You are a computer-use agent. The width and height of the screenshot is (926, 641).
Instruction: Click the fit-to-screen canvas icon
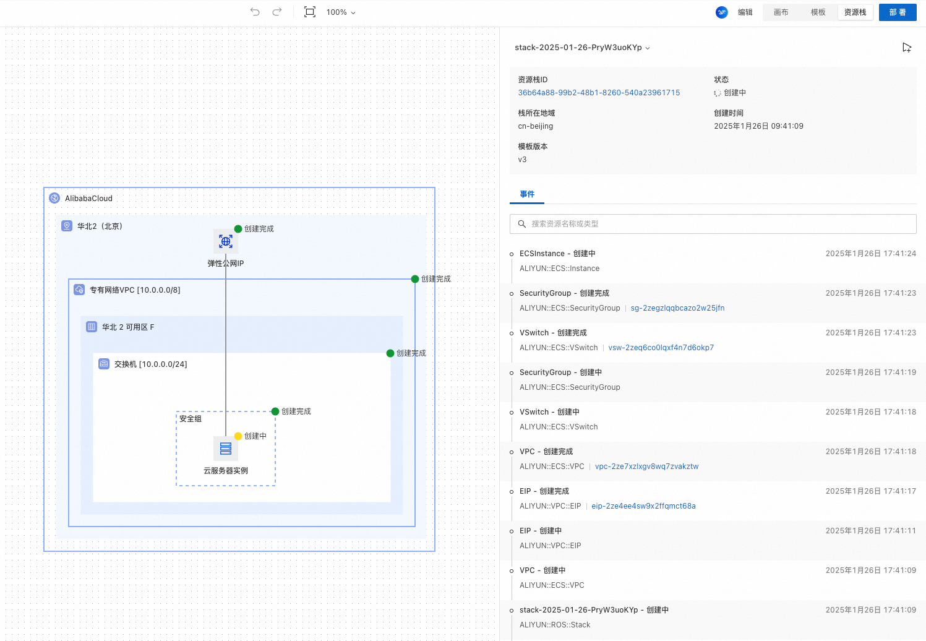310,12
